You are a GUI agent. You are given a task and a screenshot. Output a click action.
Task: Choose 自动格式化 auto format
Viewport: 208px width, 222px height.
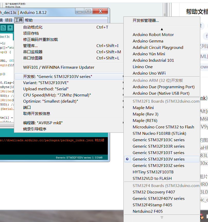69,27
